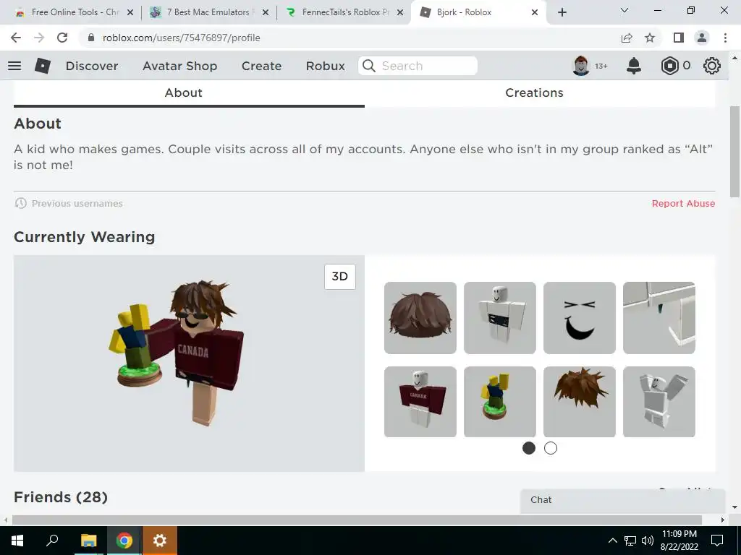Viewport: 741px width, 555px height.
Task: Click the Friends (28) heading
Action: point(61,497)
